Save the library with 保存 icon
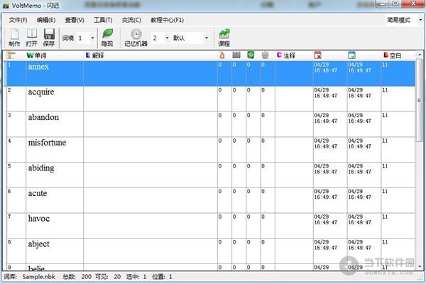The image size is (426, 284). tap(49, 38)
